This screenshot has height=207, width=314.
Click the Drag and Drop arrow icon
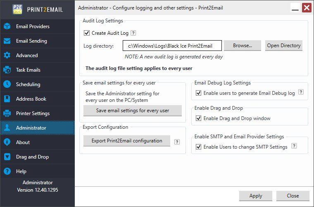point(7,157)
